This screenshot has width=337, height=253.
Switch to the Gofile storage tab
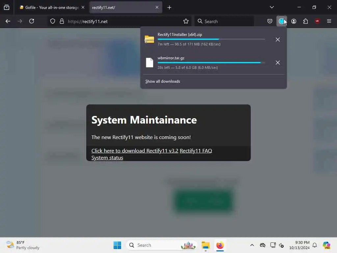(52, 8)
